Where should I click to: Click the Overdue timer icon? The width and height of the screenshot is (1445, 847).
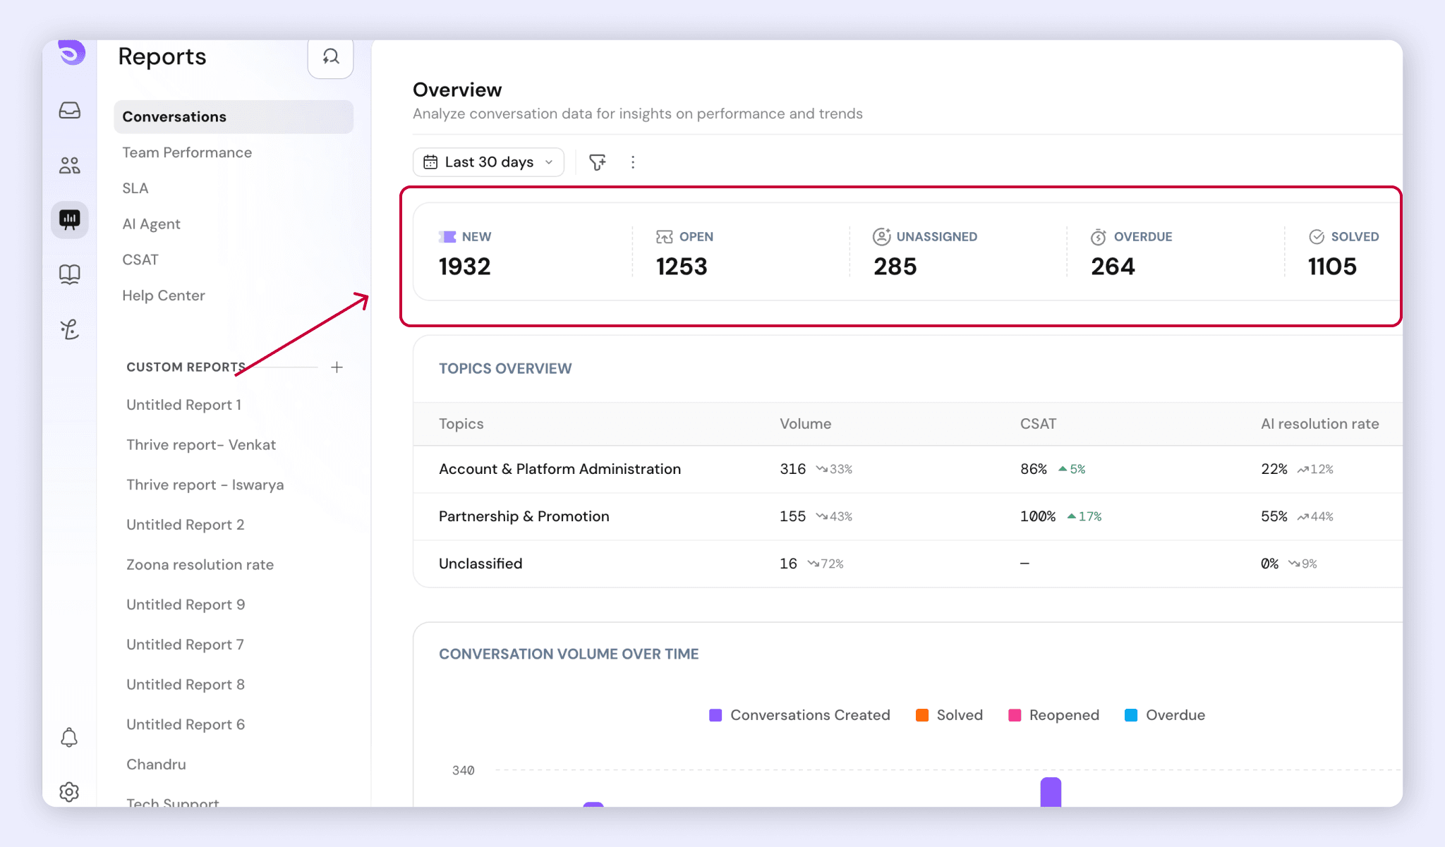(1099, 237)
